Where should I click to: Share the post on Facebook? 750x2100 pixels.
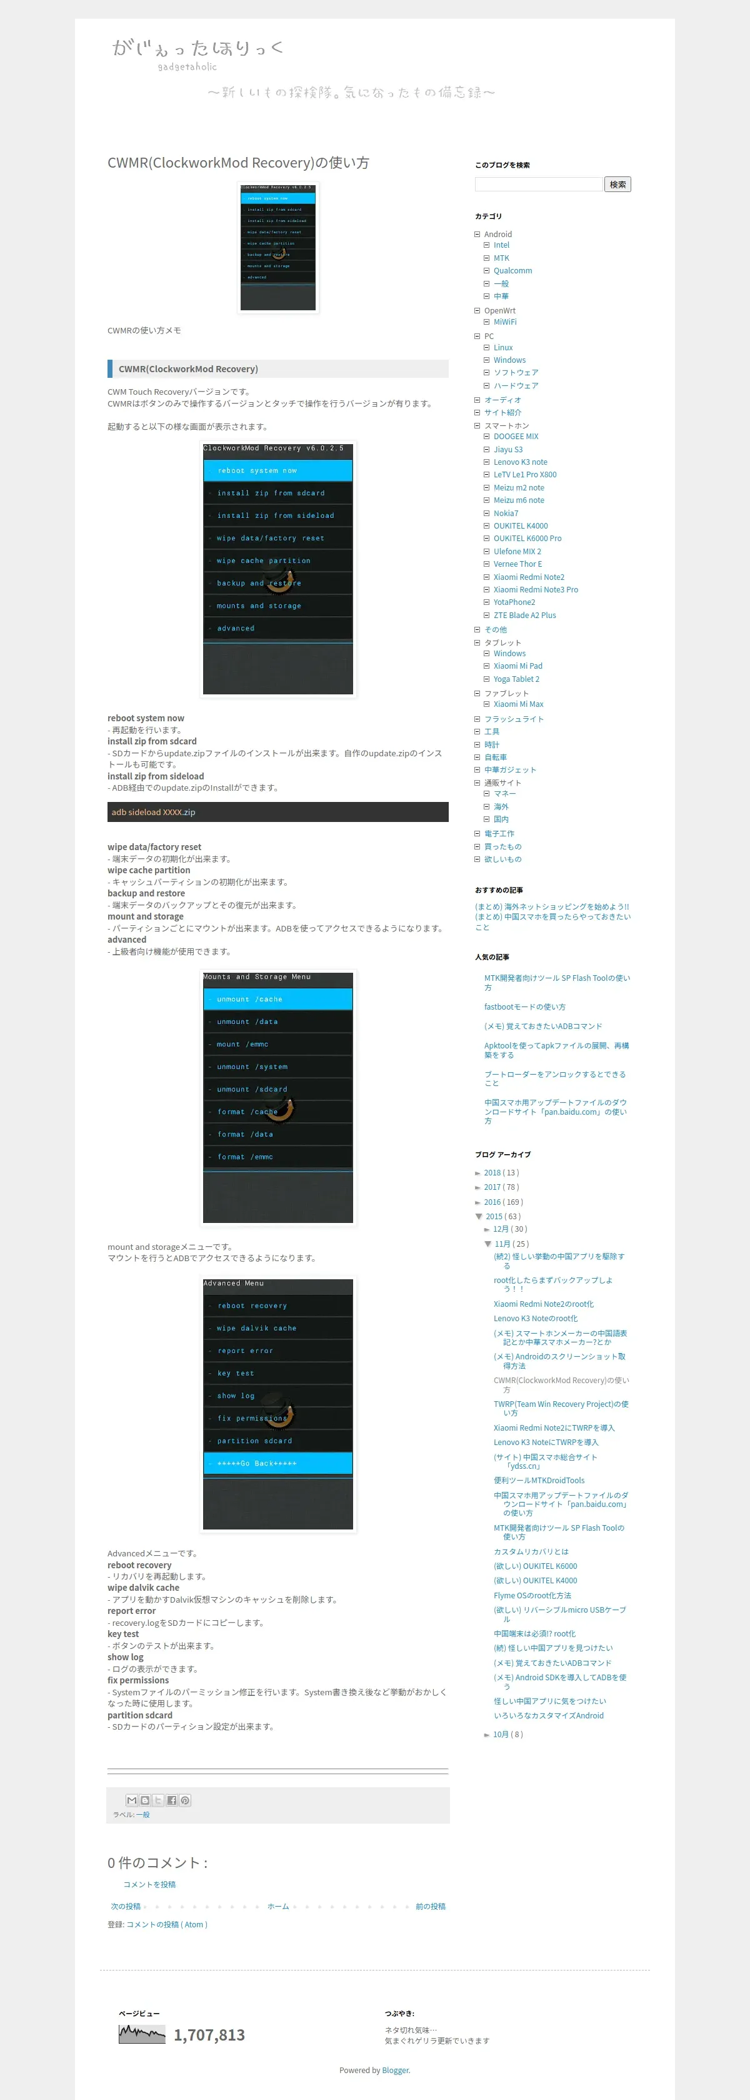tap(171, 1800)
